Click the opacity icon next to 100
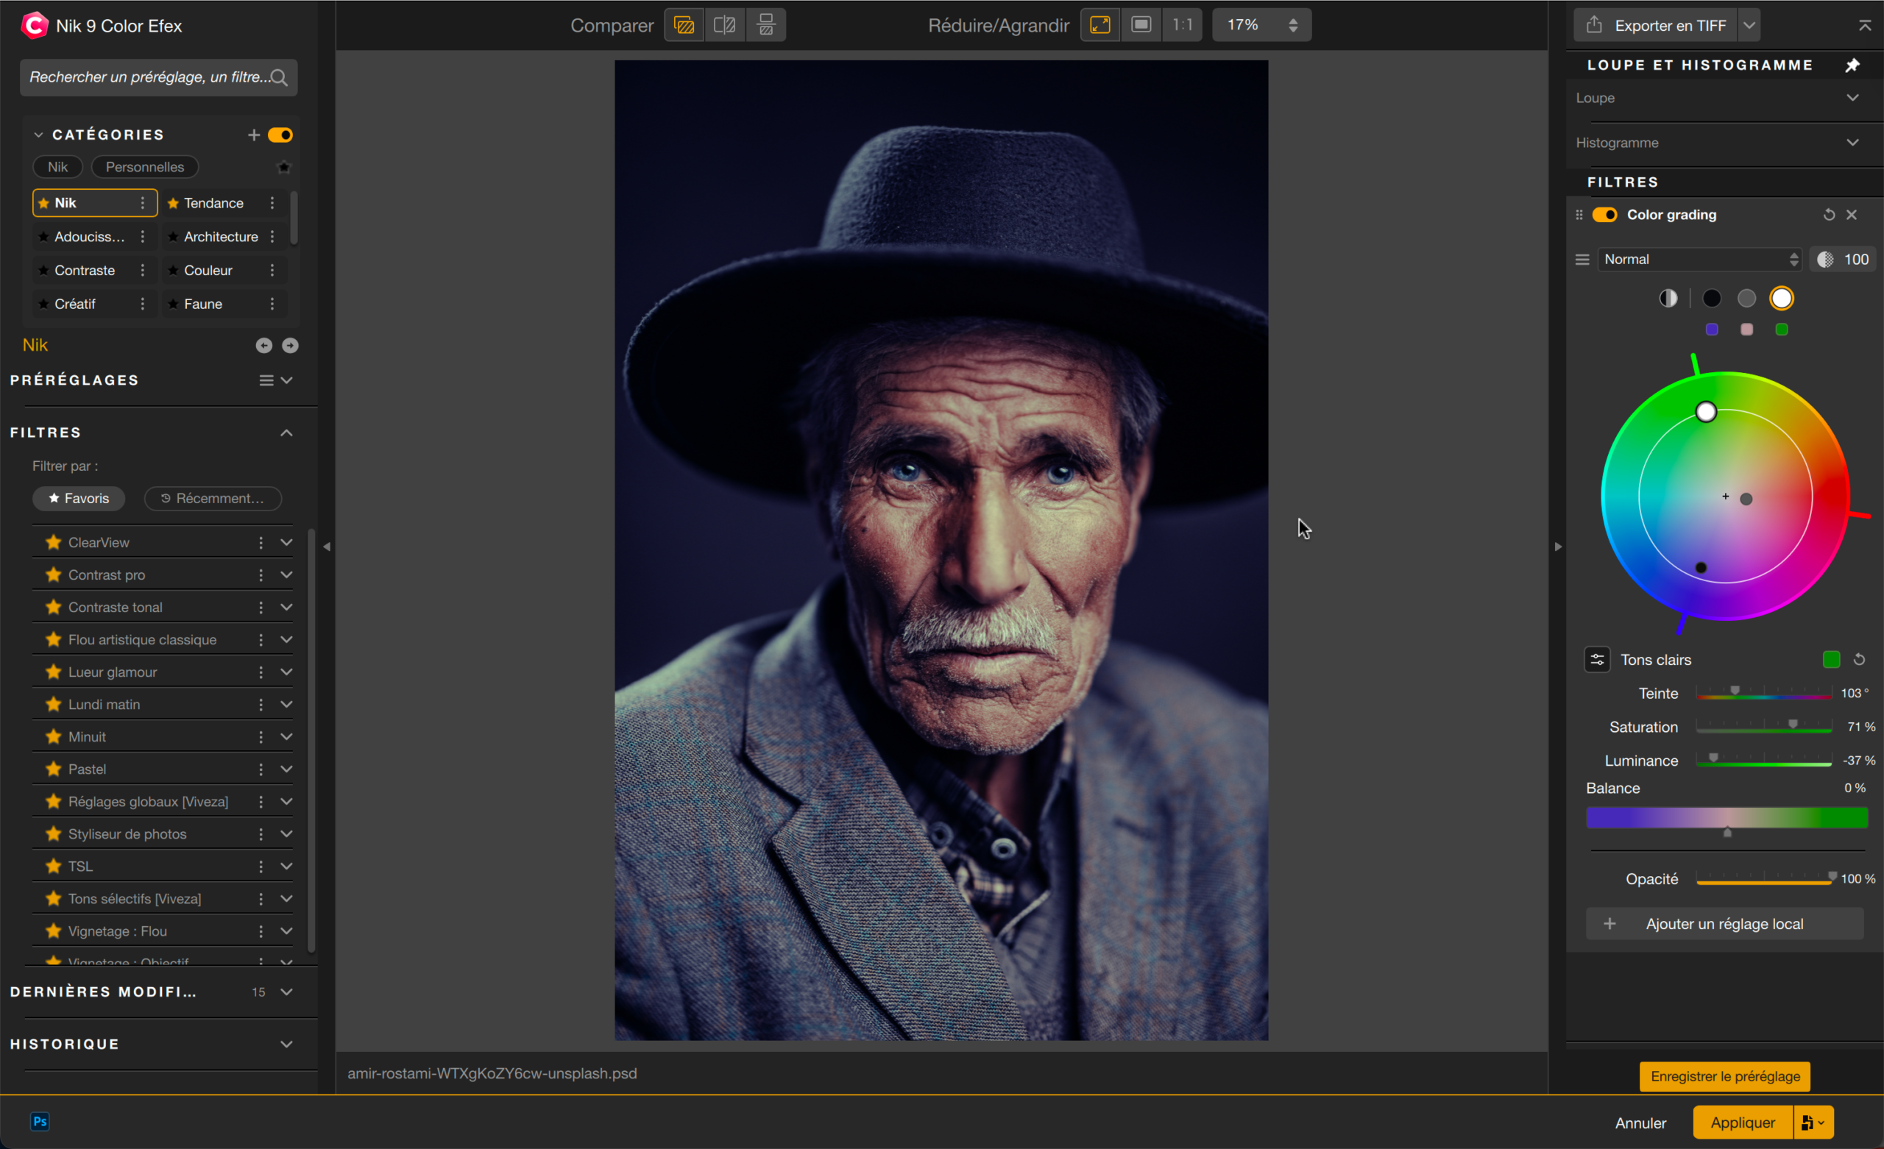Viewport: 1884px width, 1149px height. pyautogui.click(x=1825, y=259)
